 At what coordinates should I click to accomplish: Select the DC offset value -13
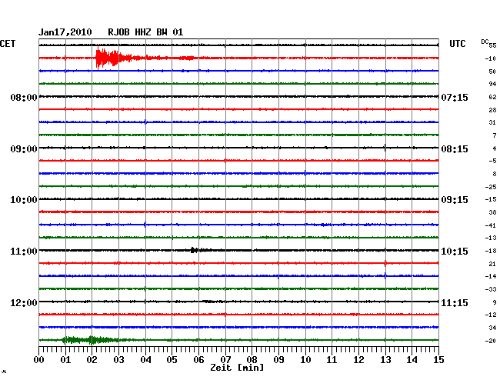491,238
